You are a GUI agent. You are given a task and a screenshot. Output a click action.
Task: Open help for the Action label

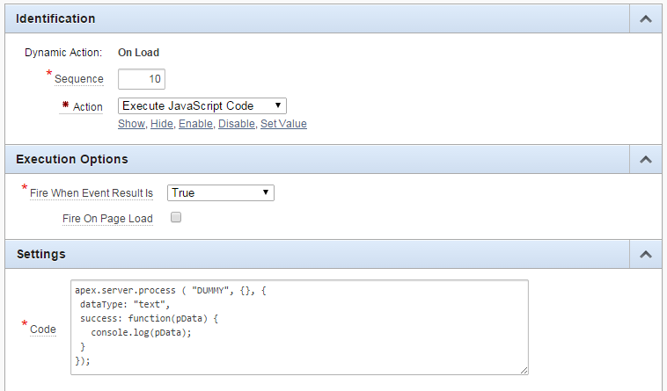pos(87,107)
